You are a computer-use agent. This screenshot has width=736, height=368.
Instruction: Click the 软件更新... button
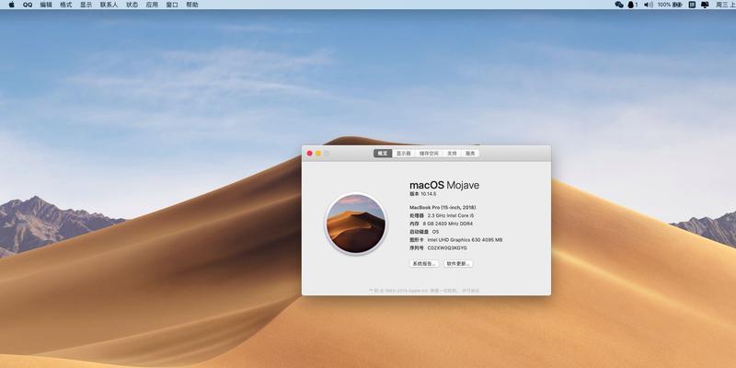[x=458, y=264]
